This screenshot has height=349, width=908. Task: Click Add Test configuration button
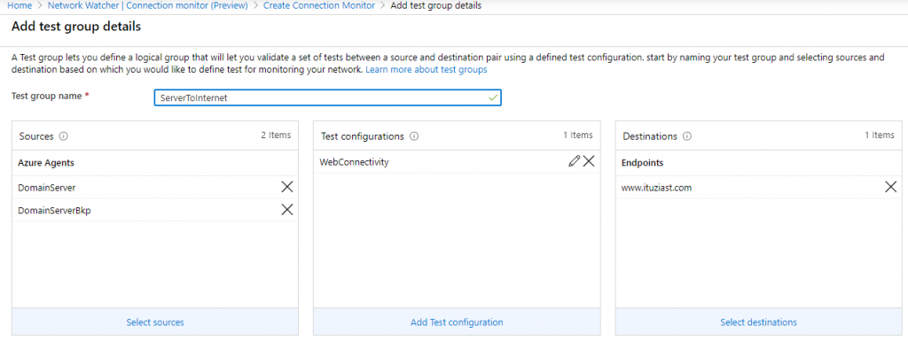point(457,322)
